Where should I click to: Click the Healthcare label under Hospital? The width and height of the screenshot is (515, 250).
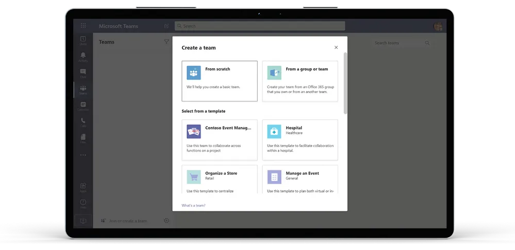pos(294,133)
